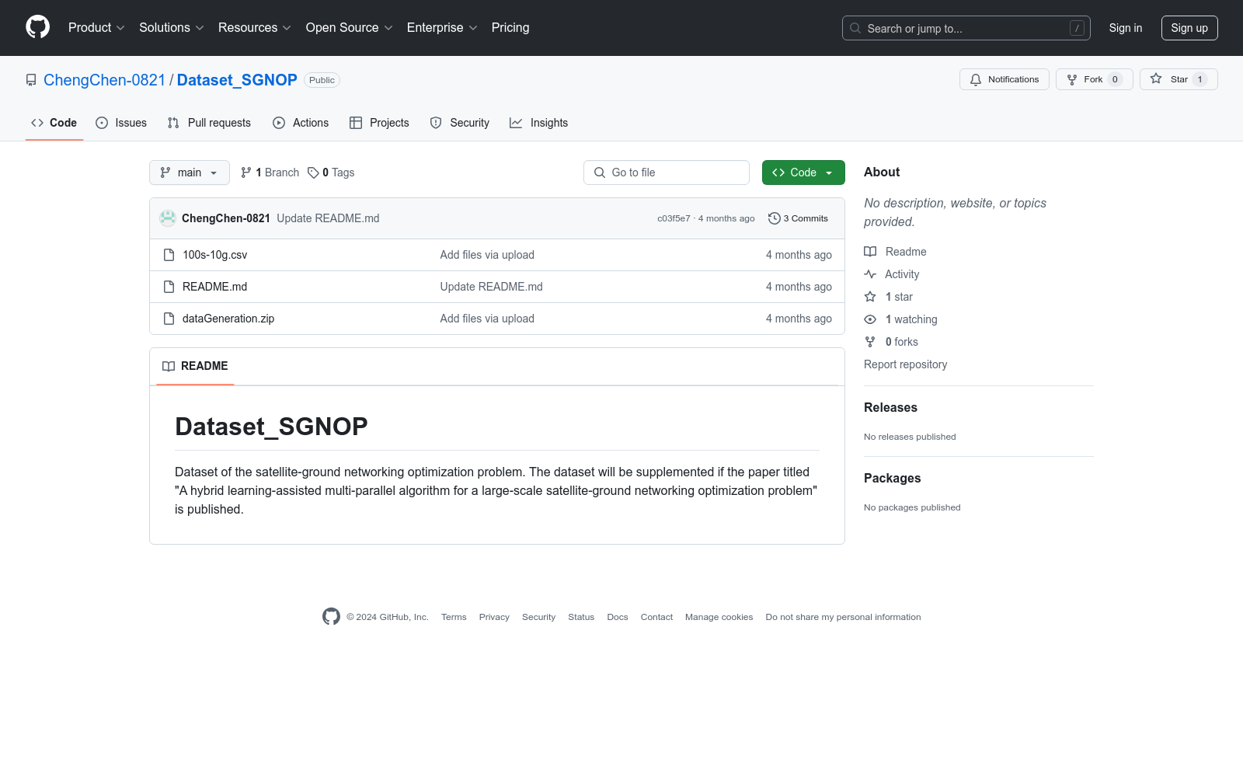Click the file icon beside README.md
Viewport: 1243px width, 777px height.
tap(169, 287)
